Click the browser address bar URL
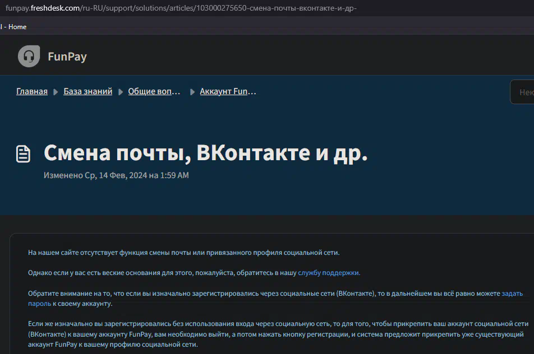This screenshot has height=354, width=534. coord(181,8)
